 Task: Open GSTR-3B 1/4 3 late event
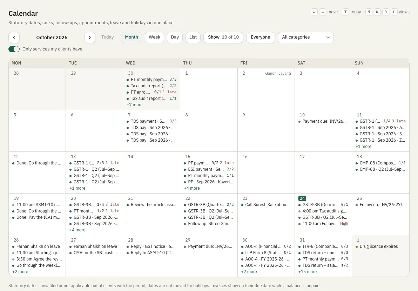(94, 205)
